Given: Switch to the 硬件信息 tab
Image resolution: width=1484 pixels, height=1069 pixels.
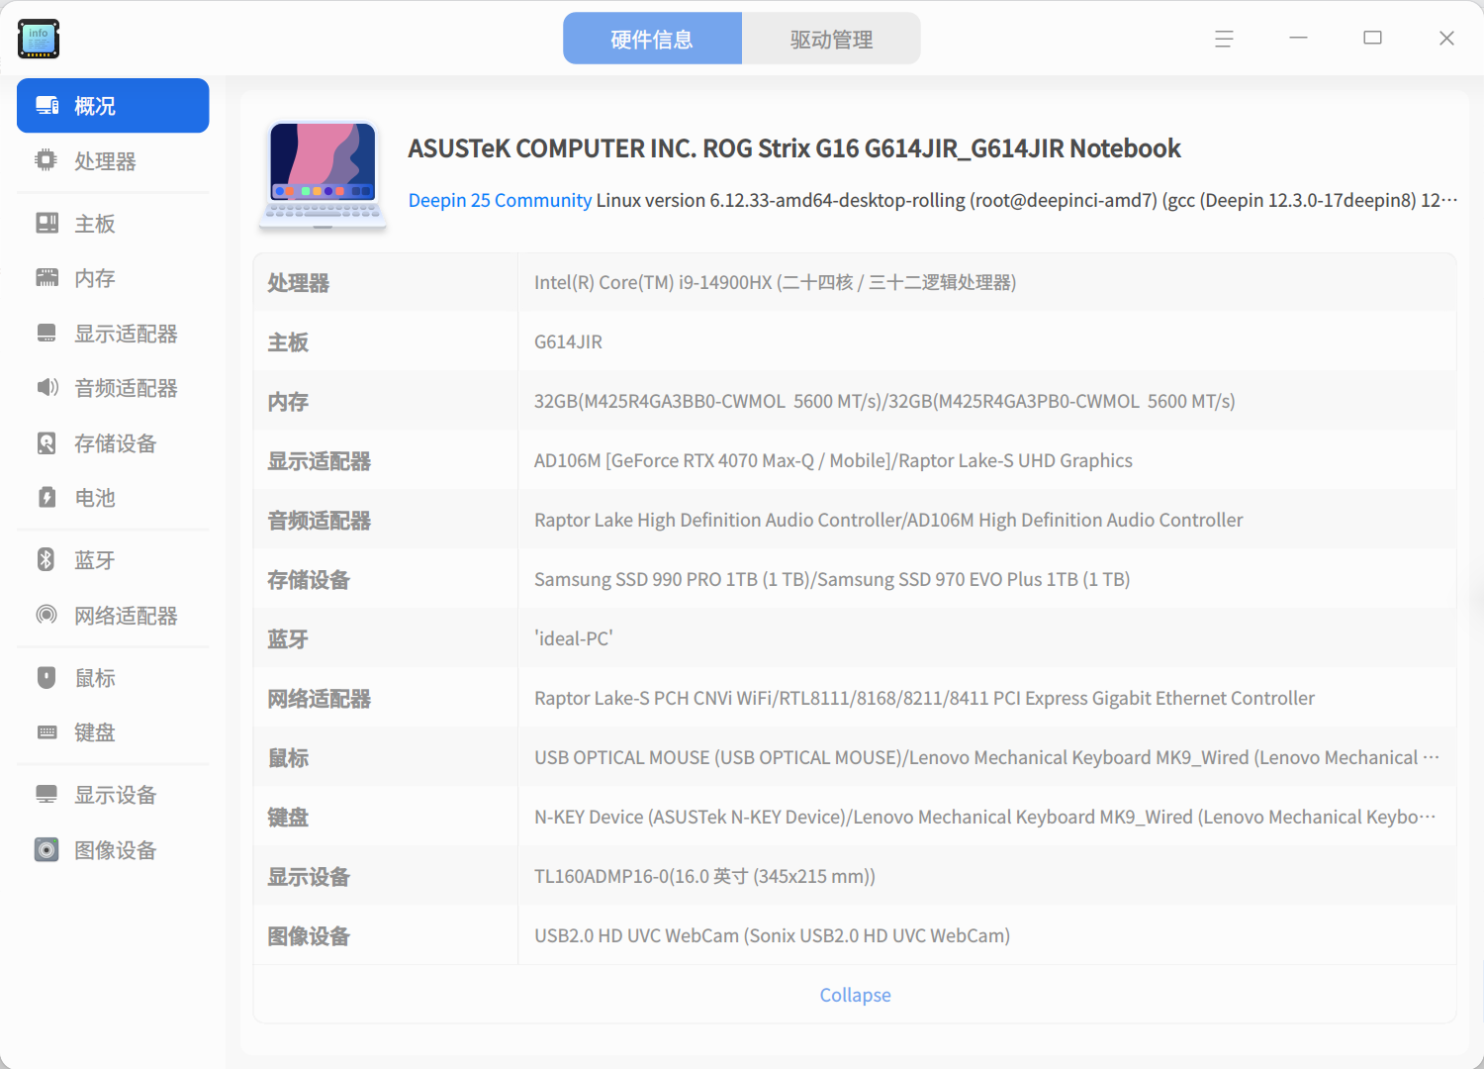Looking at the screenshot, I should click(652, 39).
